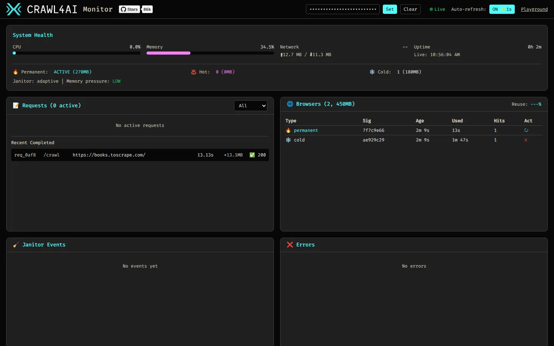Restart the permanent browser via refresh icon

pos(526,130)
